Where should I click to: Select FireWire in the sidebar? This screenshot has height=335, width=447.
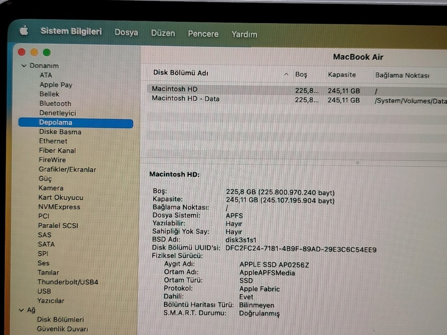tap(52, 160)
